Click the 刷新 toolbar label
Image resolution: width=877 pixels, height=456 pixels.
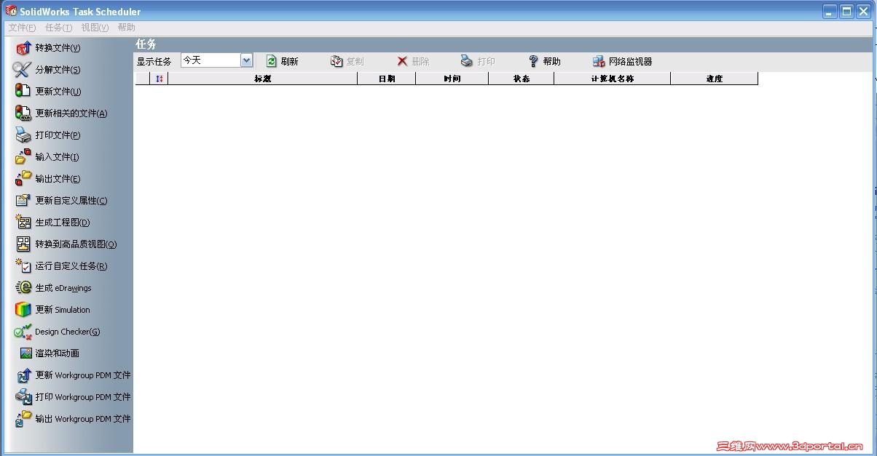click(x=290, y=62)
